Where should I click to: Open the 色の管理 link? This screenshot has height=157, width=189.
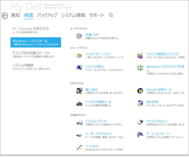(152, 102)
